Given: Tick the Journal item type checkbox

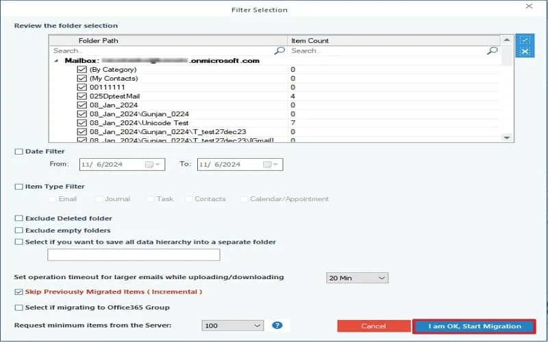Looking at the screenshot, I should (x=99, y=199).
